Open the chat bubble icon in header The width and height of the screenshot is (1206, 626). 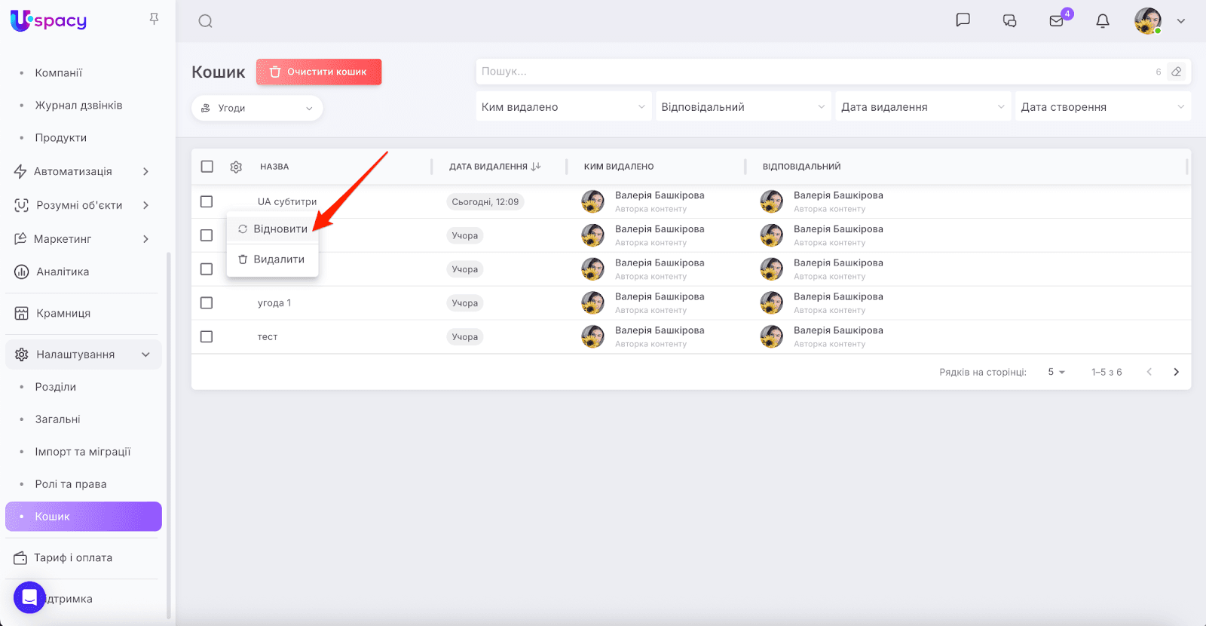(963, 20)
